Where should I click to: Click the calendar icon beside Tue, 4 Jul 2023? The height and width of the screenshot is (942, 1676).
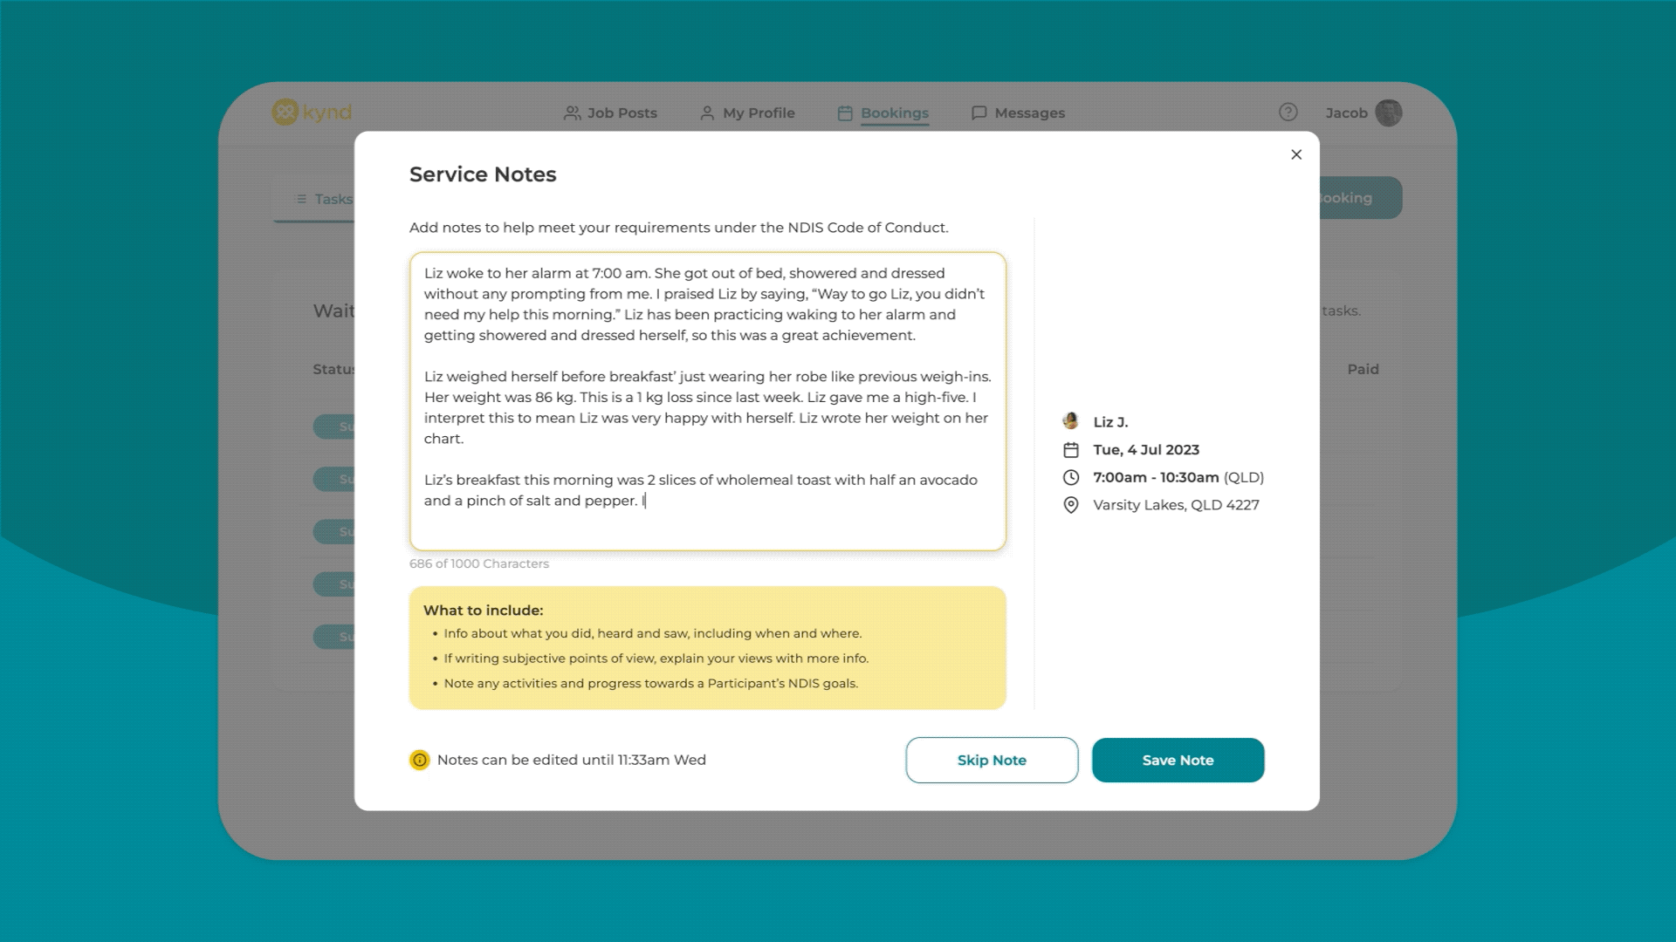pos(1071,450)
